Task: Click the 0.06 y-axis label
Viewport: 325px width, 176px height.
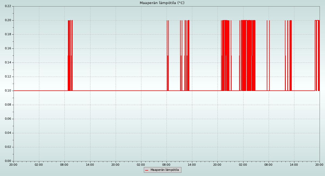Action: [x=8, y=119]
